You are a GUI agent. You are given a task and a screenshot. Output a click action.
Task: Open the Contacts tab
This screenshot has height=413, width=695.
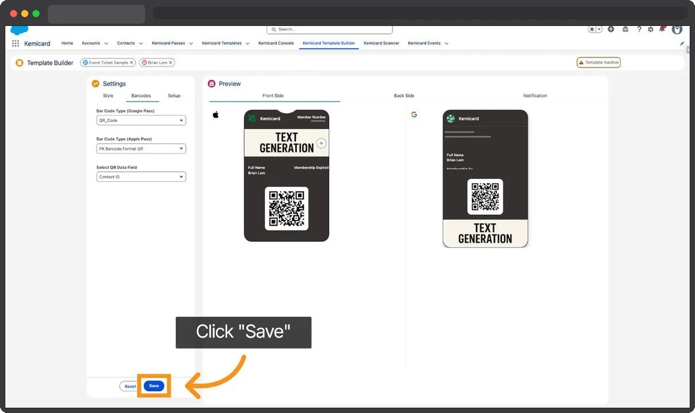pos(126,44)
